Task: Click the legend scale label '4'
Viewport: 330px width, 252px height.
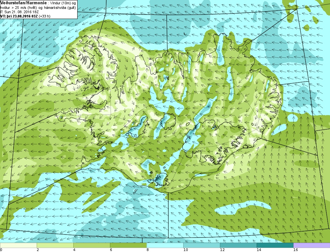Action: pos(74,250)
